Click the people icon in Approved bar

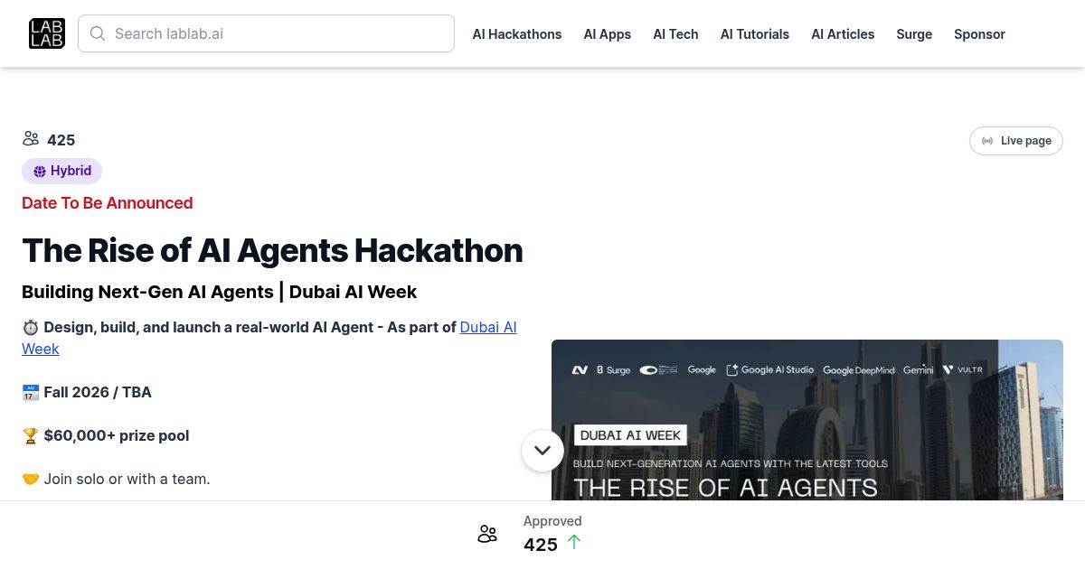click(487, 534)
